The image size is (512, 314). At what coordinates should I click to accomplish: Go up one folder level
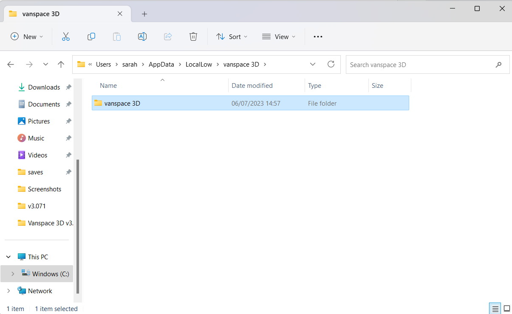click(61, 64)
